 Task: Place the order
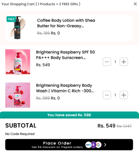pos(69,145)
